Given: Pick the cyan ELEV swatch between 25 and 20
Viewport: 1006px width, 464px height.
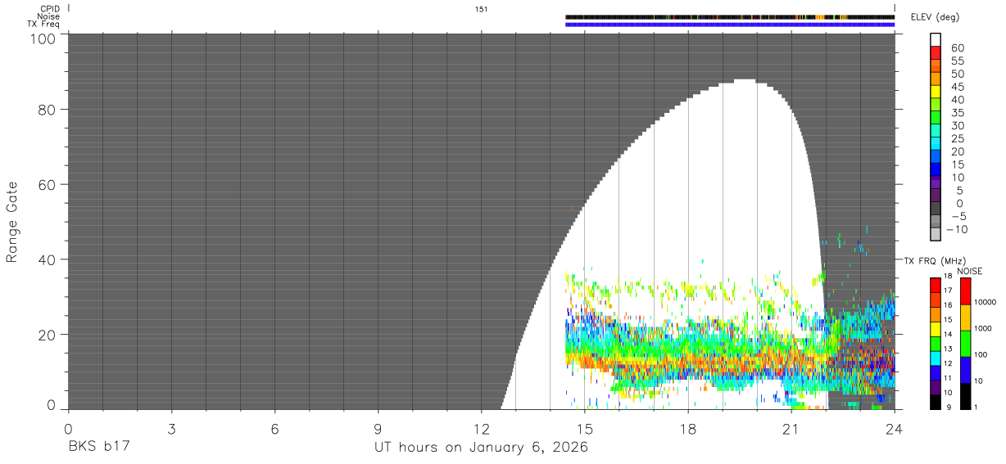Looking at the screenshot, I should [936, 145].
